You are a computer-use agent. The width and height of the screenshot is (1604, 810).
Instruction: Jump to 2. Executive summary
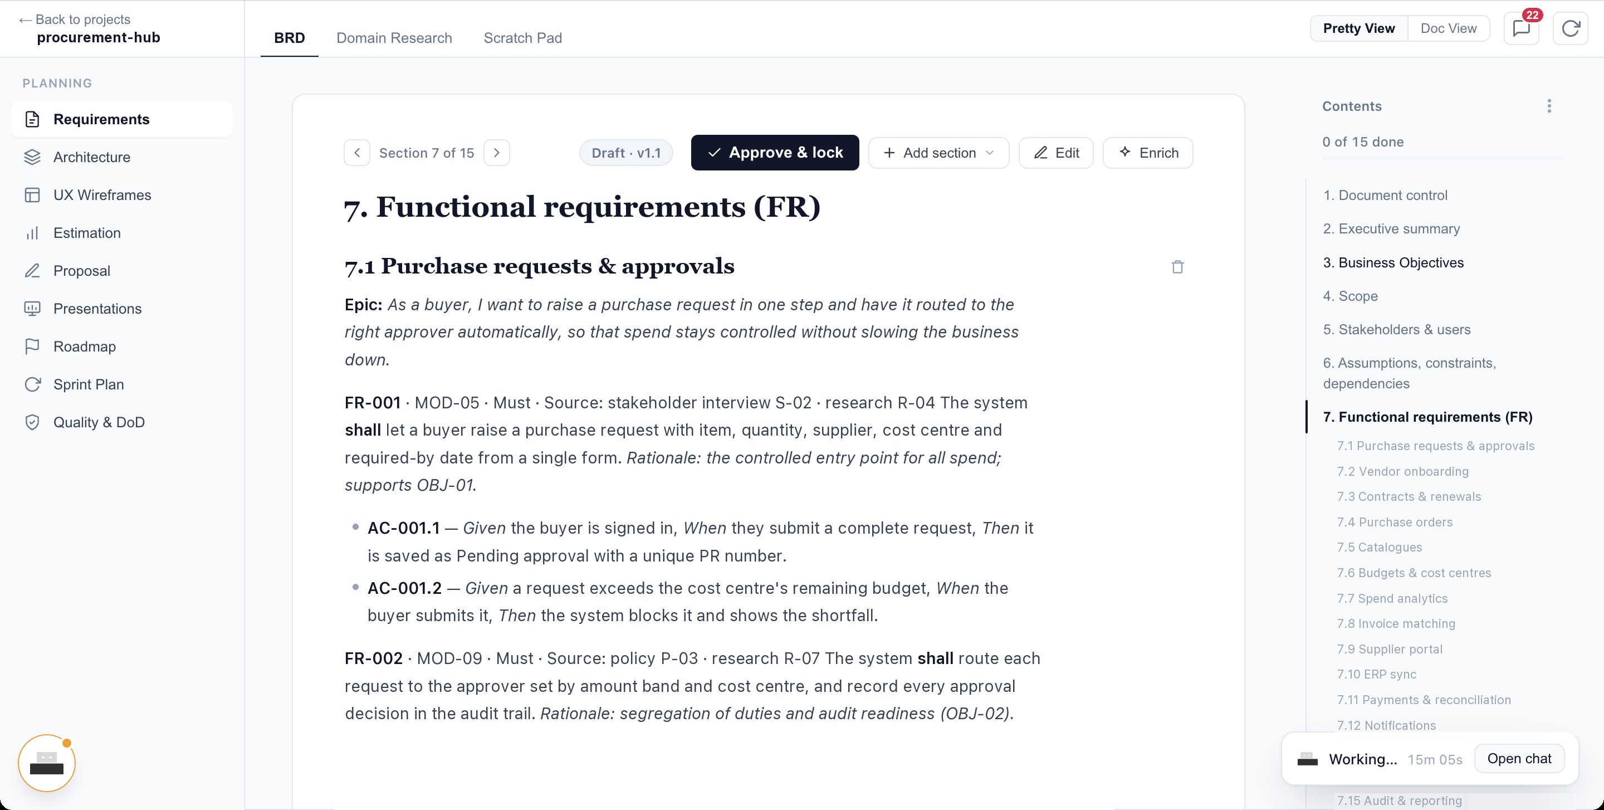coord(1391,228)
